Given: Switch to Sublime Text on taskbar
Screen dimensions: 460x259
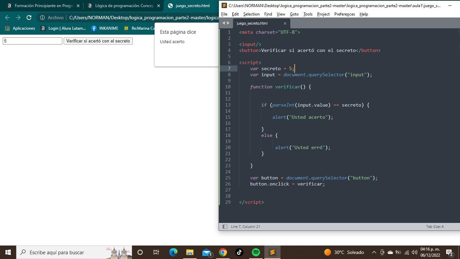Looking at the screenshot, I should pyautogui.click(x=272, y=252).
